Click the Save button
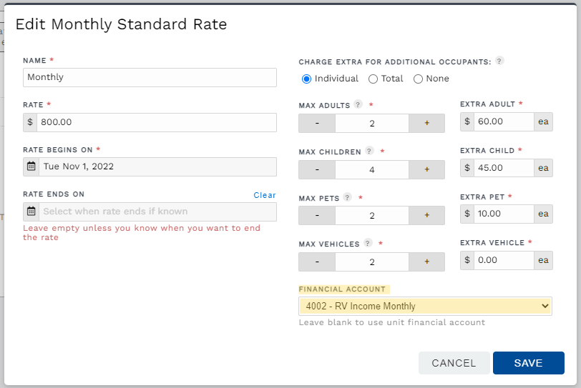This screenshot has height=388, width=581. [x=528, y=363]
